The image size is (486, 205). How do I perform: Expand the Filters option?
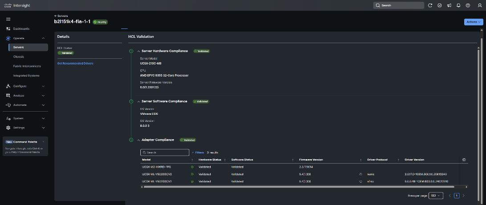(x=198, y=153)
